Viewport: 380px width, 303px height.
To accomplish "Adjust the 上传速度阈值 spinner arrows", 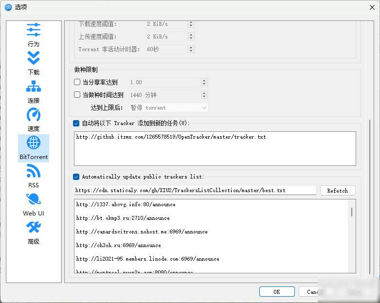I will pos(191,36).
